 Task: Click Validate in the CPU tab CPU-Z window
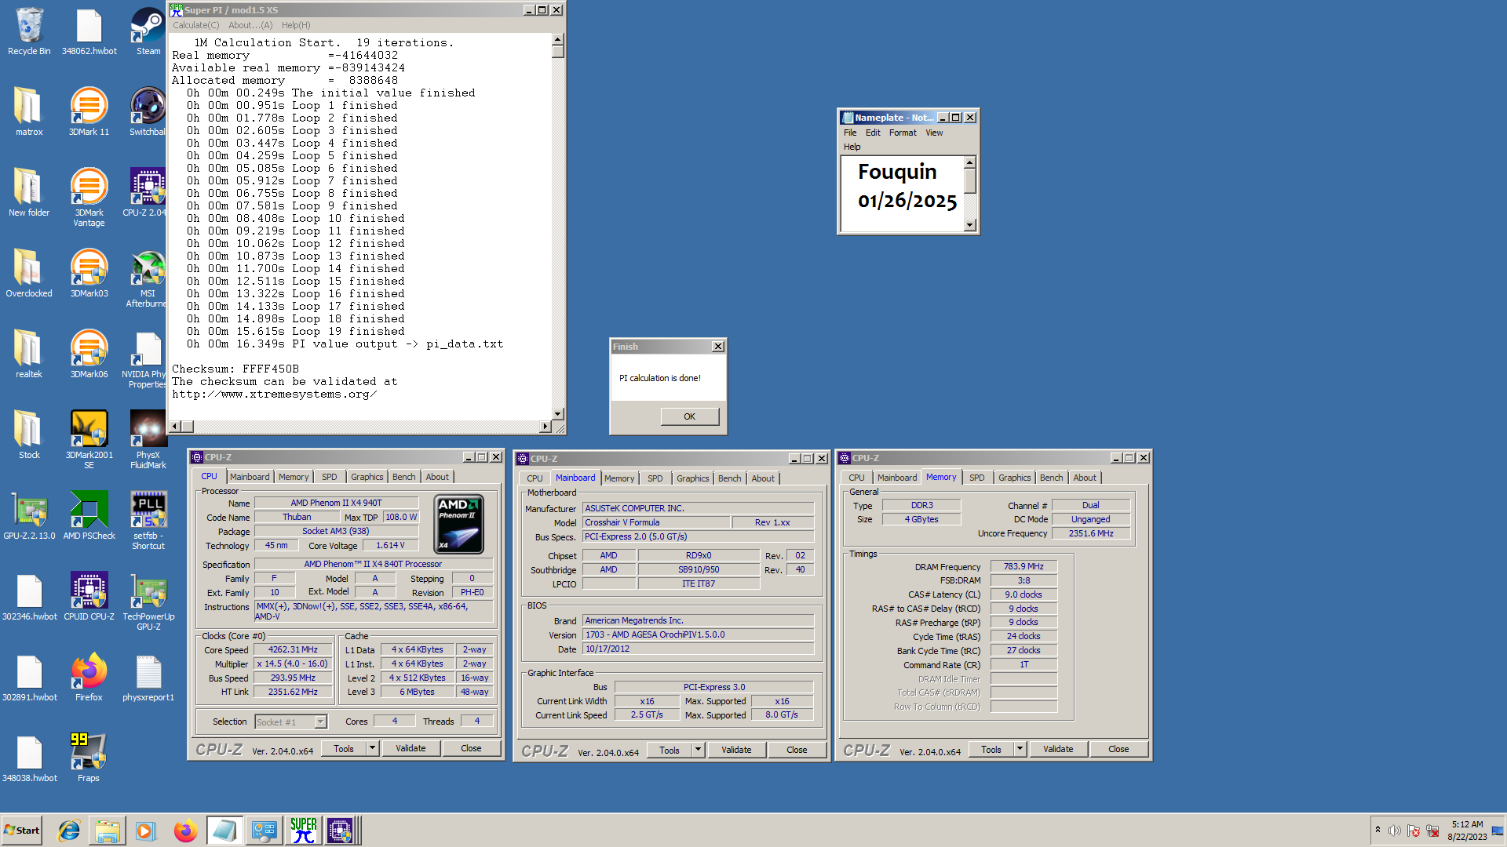coord(411,748)
